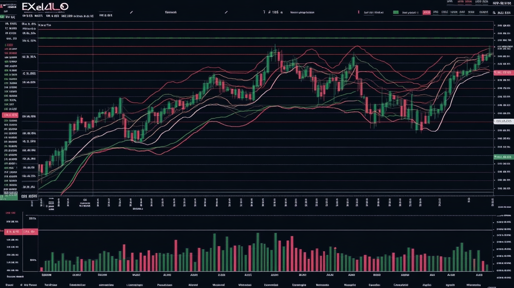Click the horizontal green line near chart top
The width and height of the screenshot is (514, 288).
(257, 38)
